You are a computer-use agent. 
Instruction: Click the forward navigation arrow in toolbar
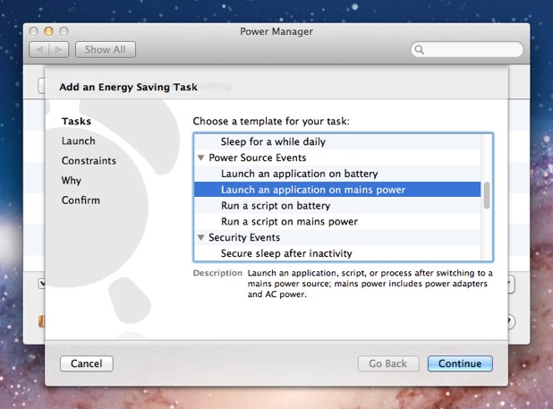[59, 50]
